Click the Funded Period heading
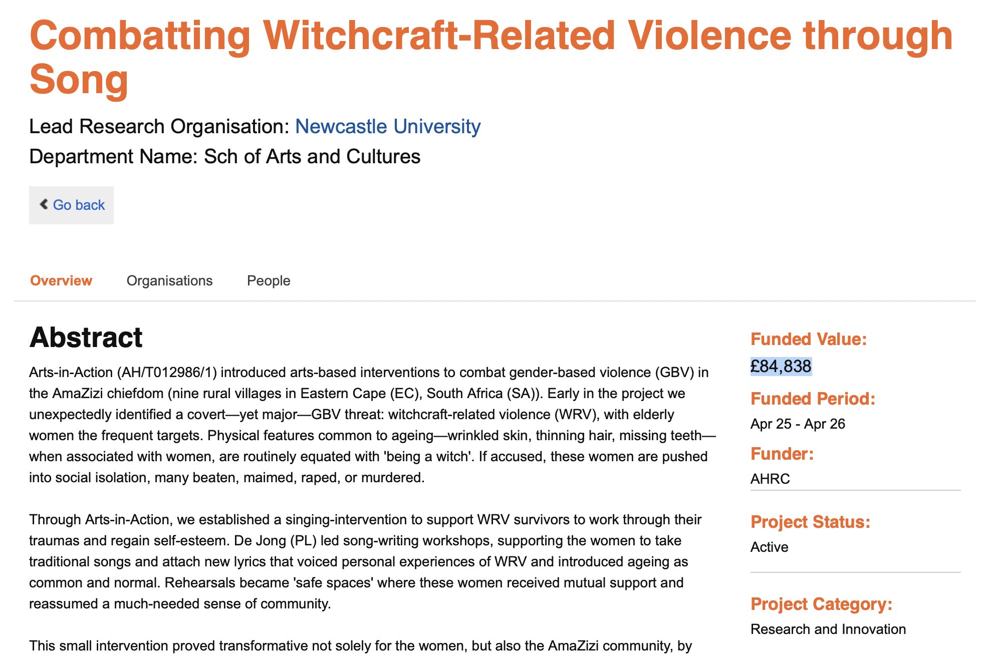Screen dimensions: 987x659 813,399
